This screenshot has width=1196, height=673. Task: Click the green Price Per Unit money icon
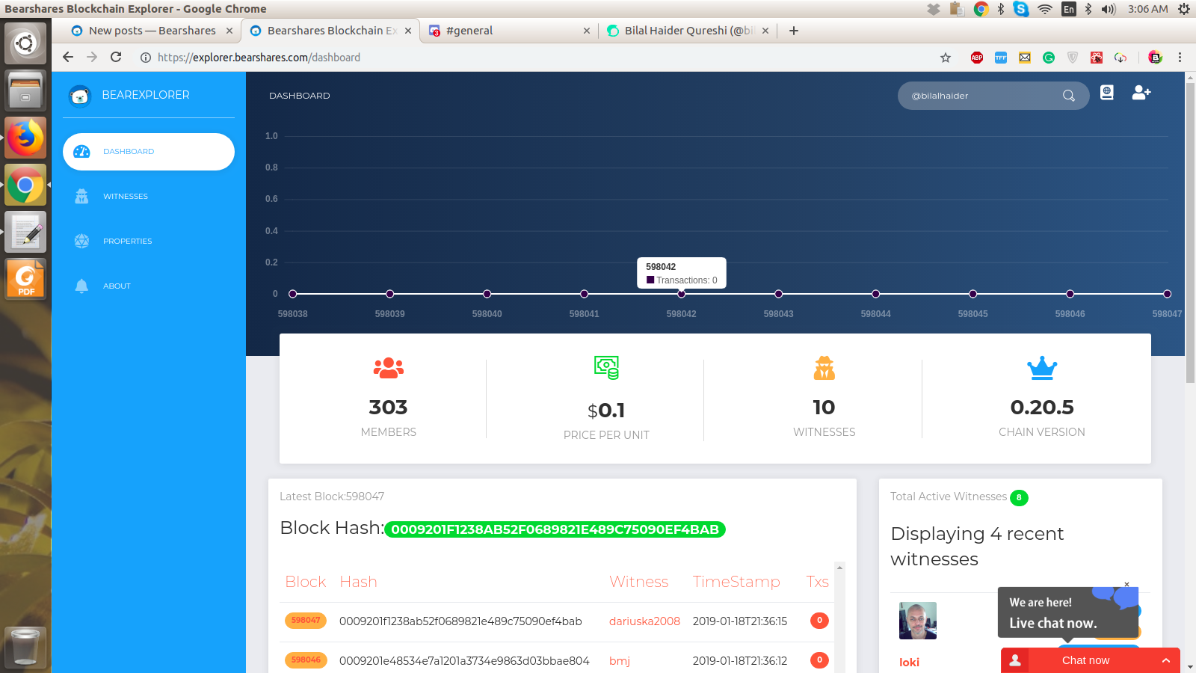[606, 368]
